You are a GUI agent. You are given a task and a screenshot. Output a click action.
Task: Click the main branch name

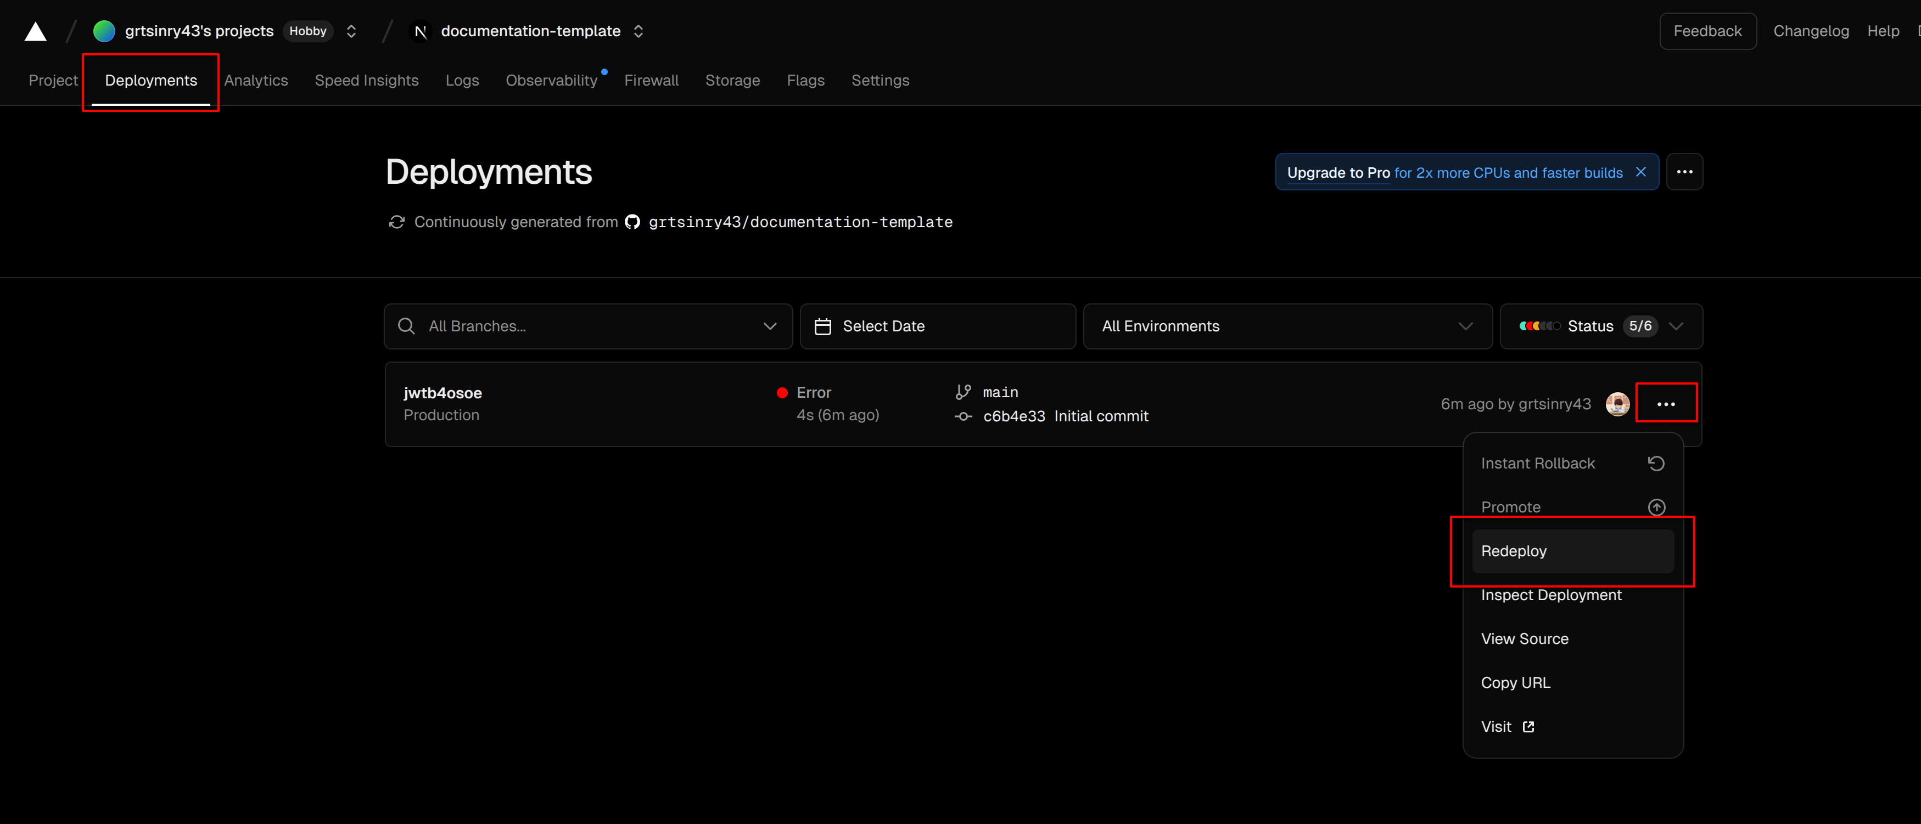pyautogui.click(x=1000, y=393)
